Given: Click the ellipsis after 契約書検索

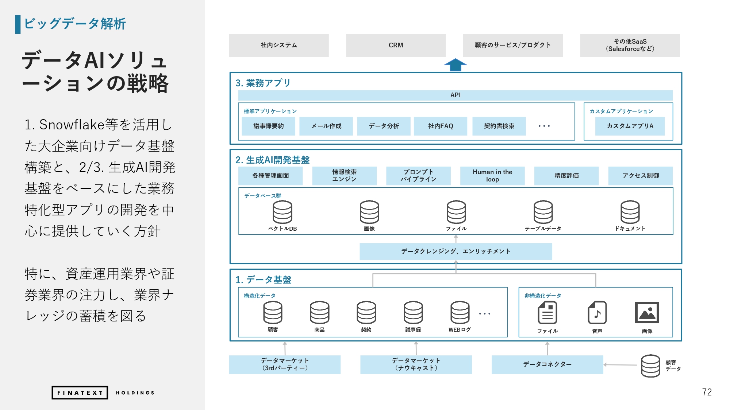Looking at the screenshot, I should click(544, 126).
